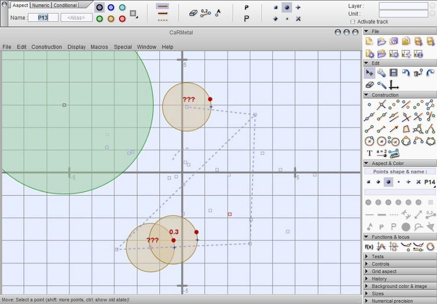The image size is (437, 304).
Task: Click the Name input field containing P13
Action: pos(43,17)
